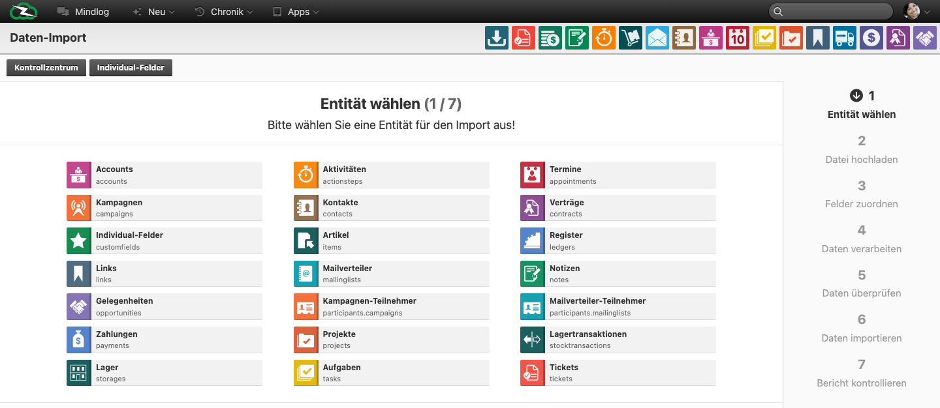940x408 pixels.
Task: Open step 4 Daten verarbeiten
Action: coord(862,239)
